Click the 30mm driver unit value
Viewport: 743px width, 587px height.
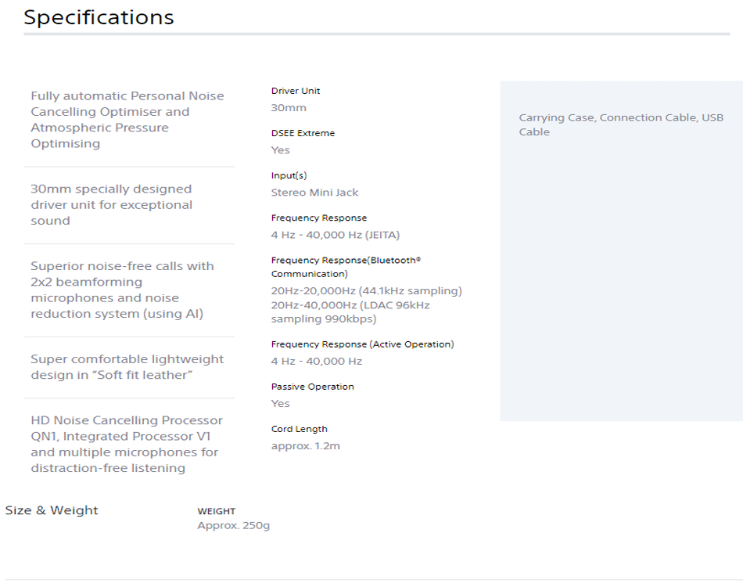click(289, 108)
